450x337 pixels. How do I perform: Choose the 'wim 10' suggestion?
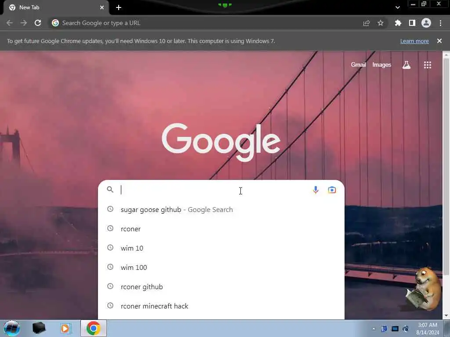[x=221, y=248]
